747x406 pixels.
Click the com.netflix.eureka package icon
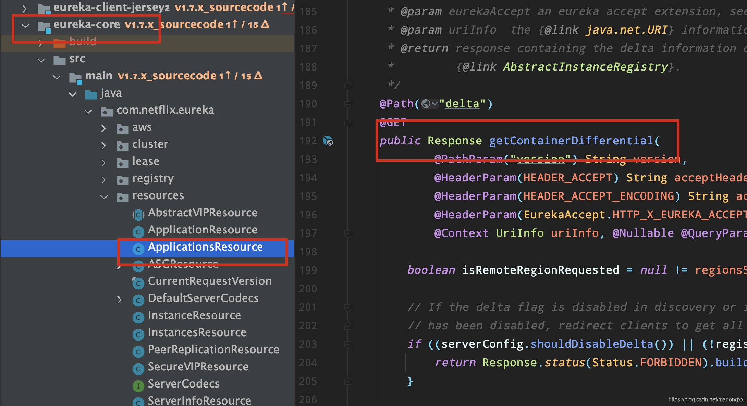pyautogui.click(x=107, y=112)
